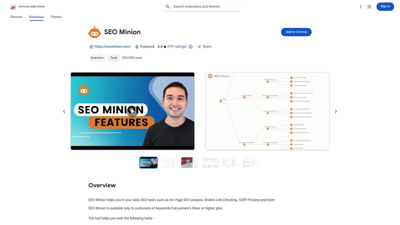The height and width of the screenshot is (225, 400).
Task: Click the Tools category chip
Action: click(x=114, y=58)
